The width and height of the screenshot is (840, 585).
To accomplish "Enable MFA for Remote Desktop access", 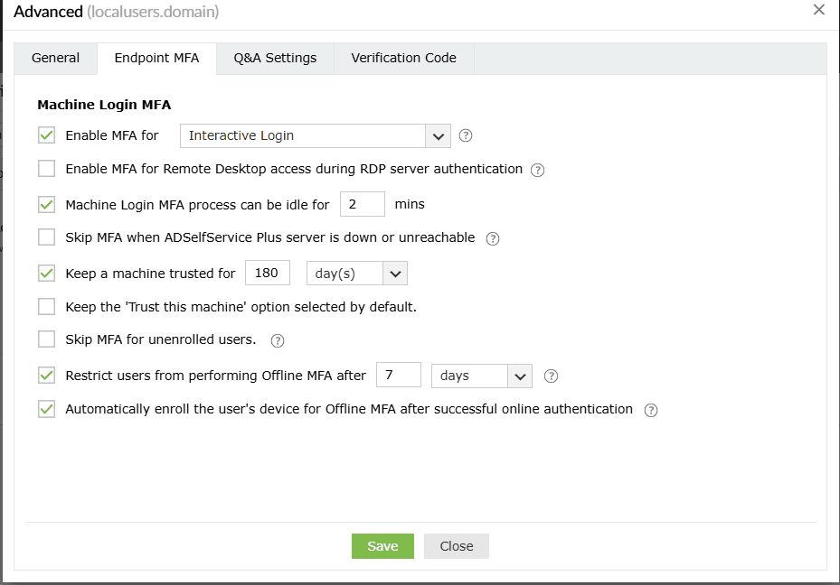I will (x=46, y=169).
